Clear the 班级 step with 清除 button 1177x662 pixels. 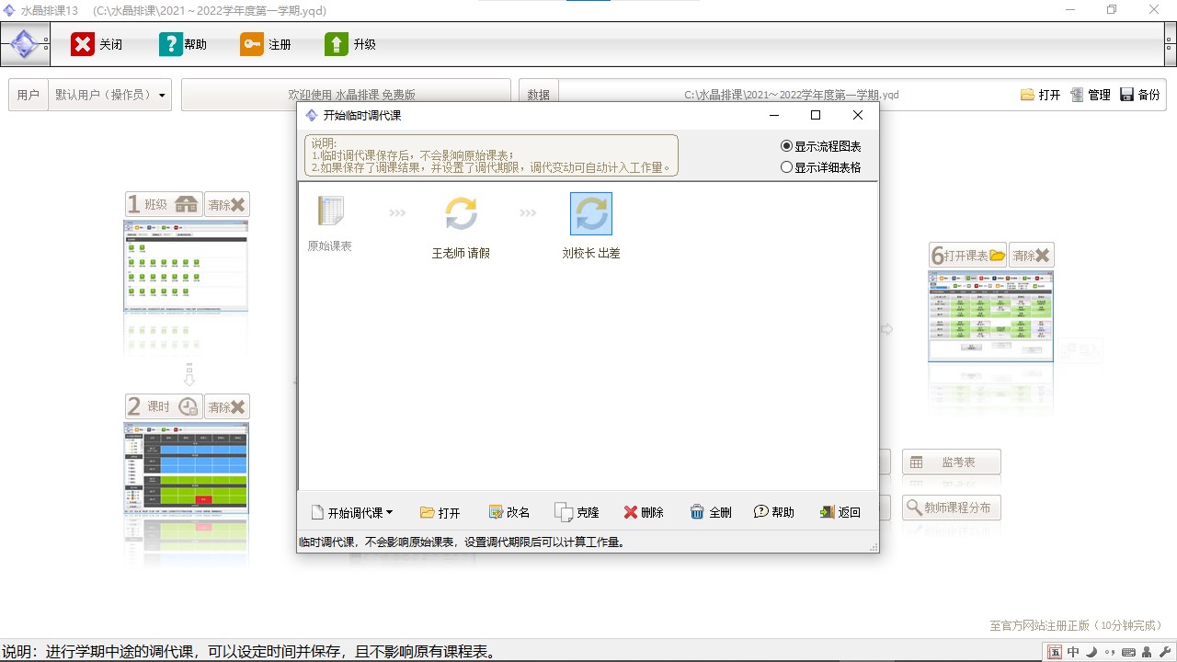tap(226, 203)
